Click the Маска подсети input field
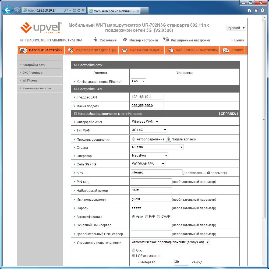The width and height of the screenshot is (269, 269). (147, 105)
